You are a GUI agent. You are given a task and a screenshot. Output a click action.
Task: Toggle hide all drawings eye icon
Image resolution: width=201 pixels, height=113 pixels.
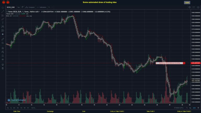(3, 59)
